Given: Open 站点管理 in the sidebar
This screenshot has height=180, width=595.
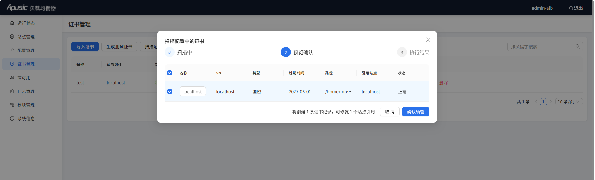Looking at the screenshot, I should 31,37.
